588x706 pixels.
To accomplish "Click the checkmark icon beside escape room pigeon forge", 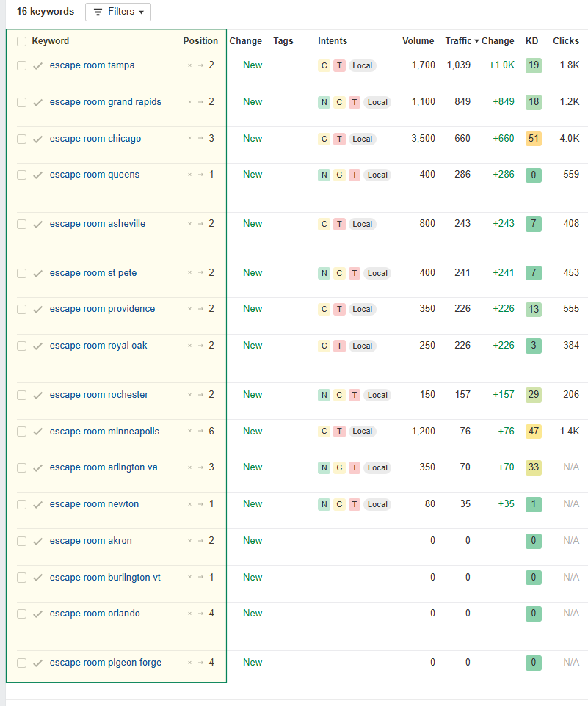I will pyautogui.click(x=38, y=663).
